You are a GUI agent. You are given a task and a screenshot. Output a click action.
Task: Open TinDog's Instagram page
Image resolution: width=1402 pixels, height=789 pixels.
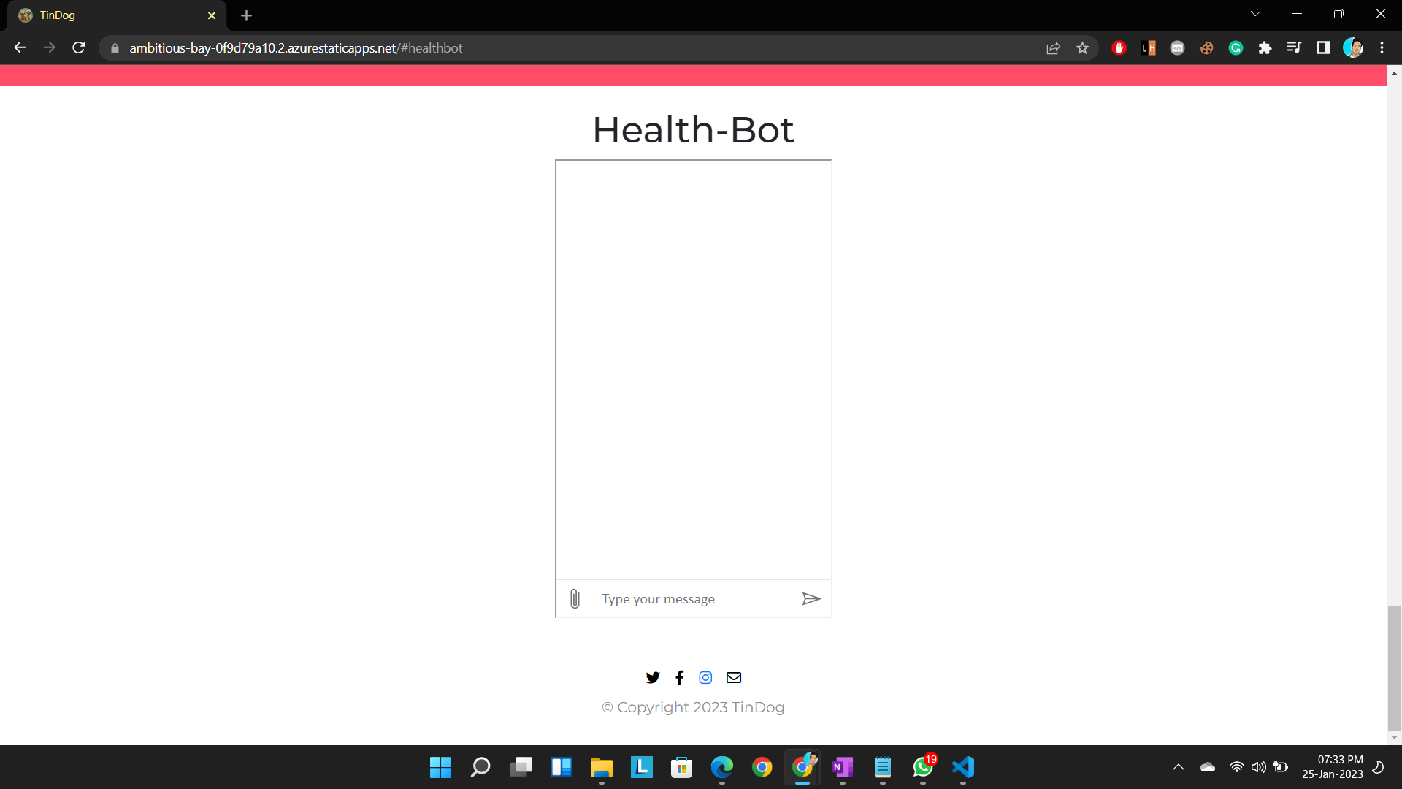pos(705,677)
